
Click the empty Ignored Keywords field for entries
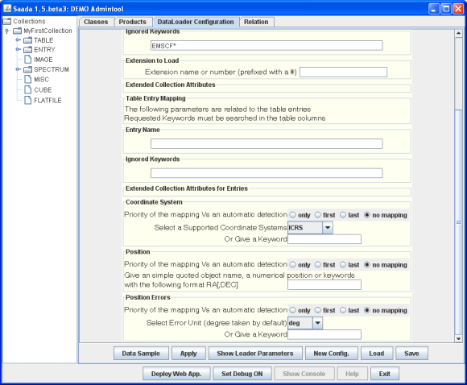(x=267, y=173)
